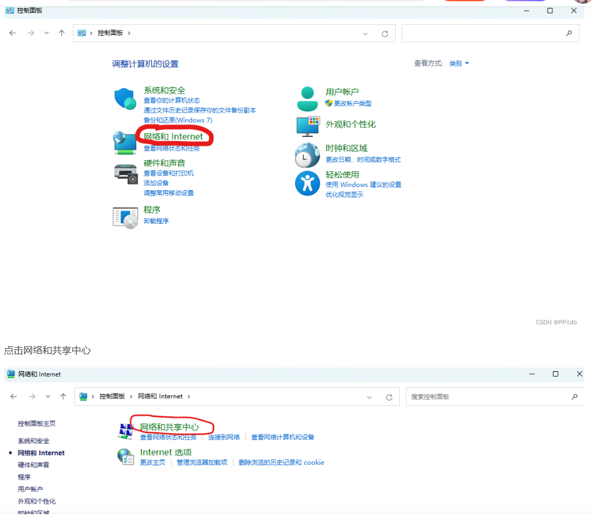Click 外观和个性化 monitor icon
This screenshot has width=594, height=522.
pos(308,126)
